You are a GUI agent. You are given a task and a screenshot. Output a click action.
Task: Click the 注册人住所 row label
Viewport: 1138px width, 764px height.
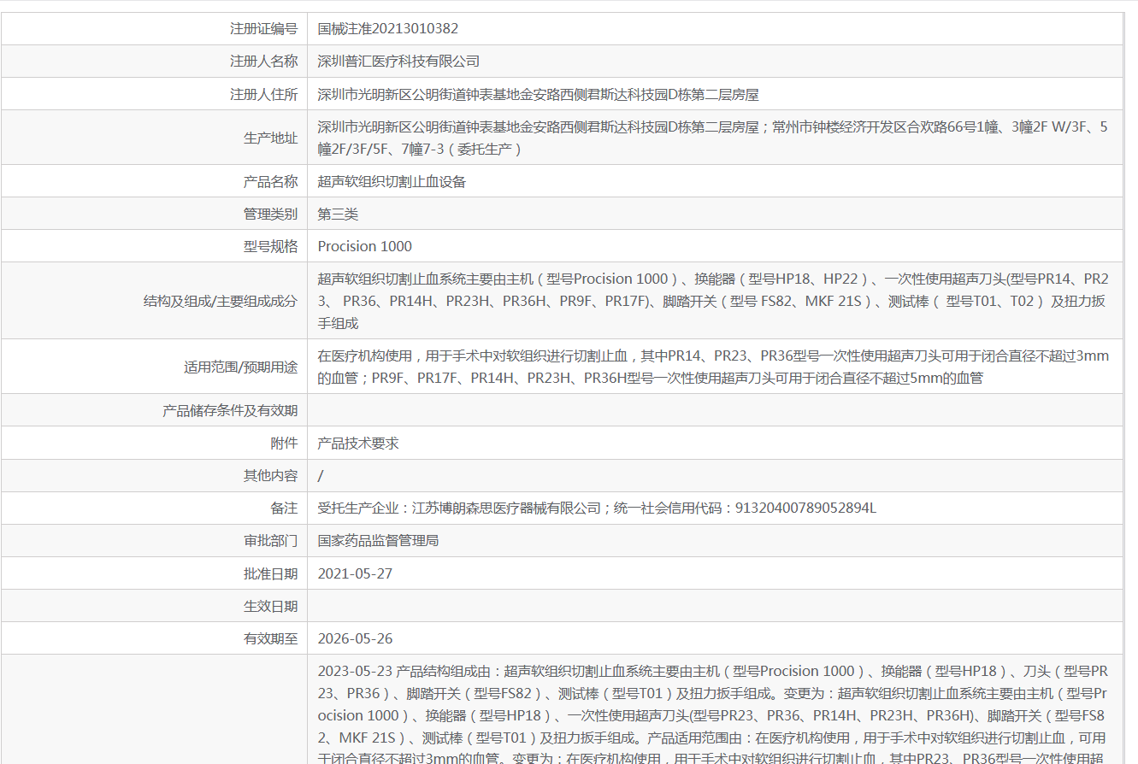coord(263,94)
